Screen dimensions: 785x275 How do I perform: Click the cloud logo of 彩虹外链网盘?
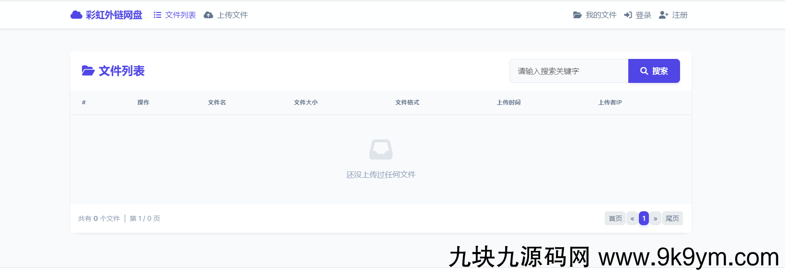tap(76, 15)
